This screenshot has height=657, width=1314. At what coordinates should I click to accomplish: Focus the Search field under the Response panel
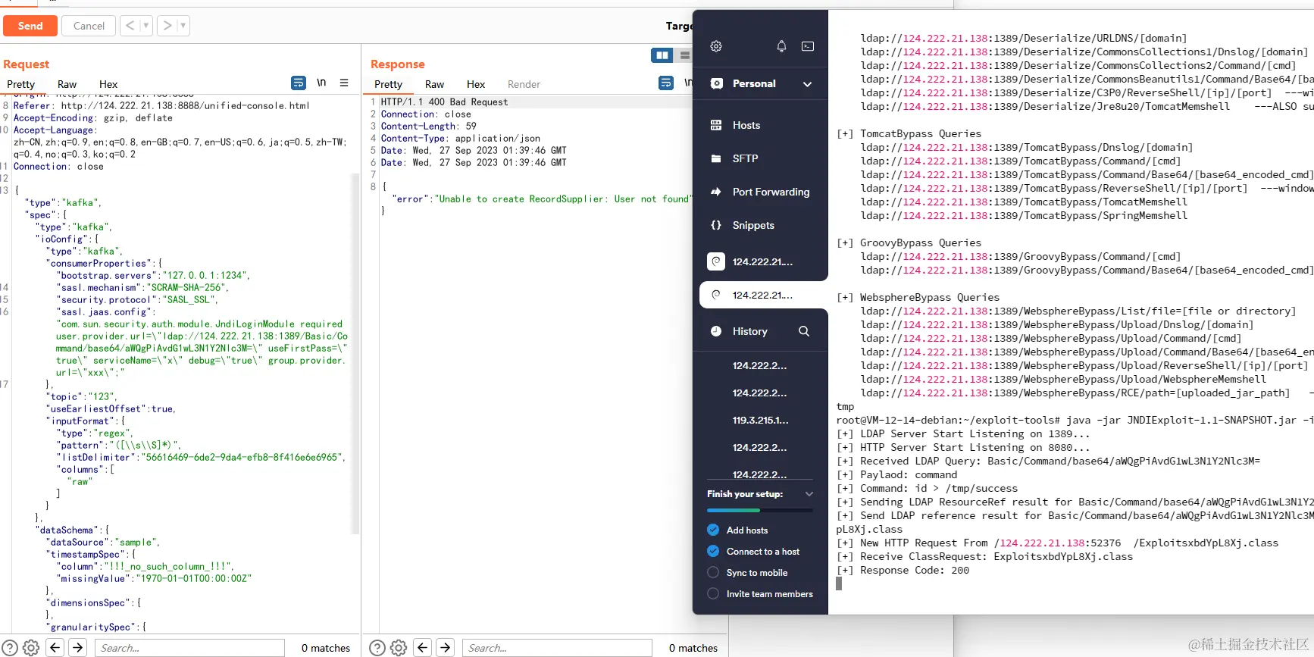pyautogui.click(x=557, y=648)
